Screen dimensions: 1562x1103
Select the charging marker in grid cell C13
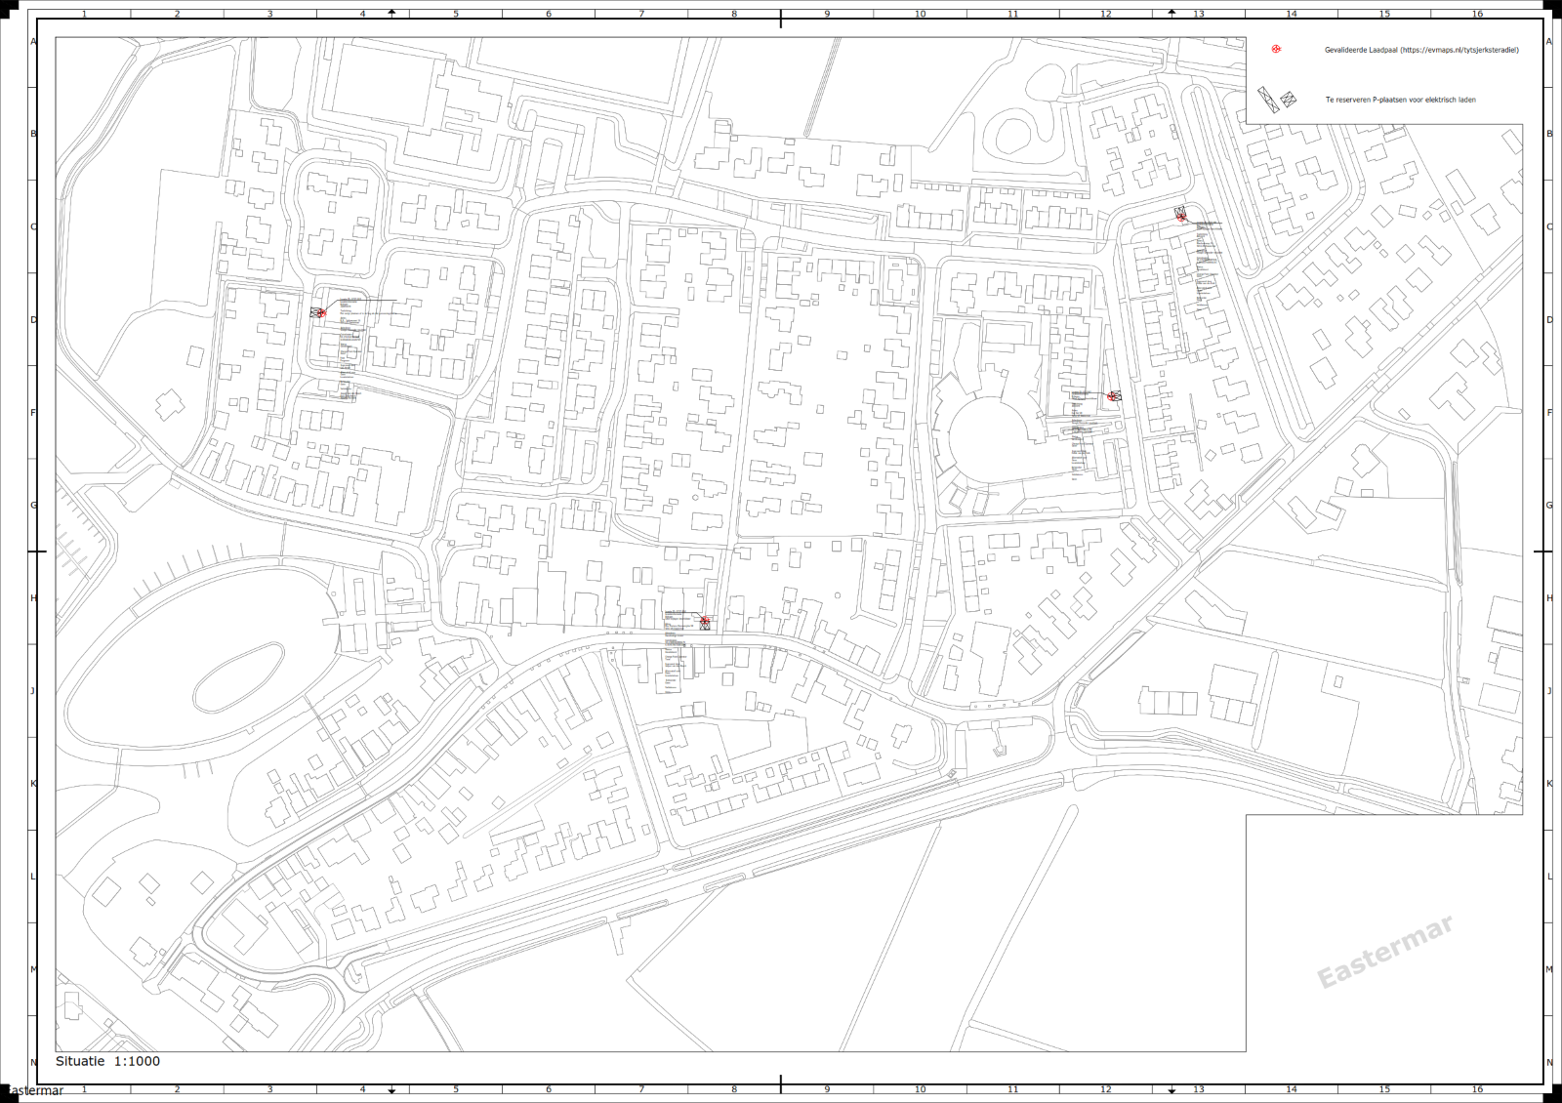[1180, 215]
